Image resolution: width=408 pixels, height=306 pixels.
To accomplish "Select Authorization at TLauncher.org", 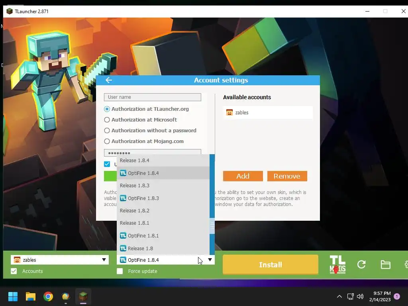I will tap(107, 109).
